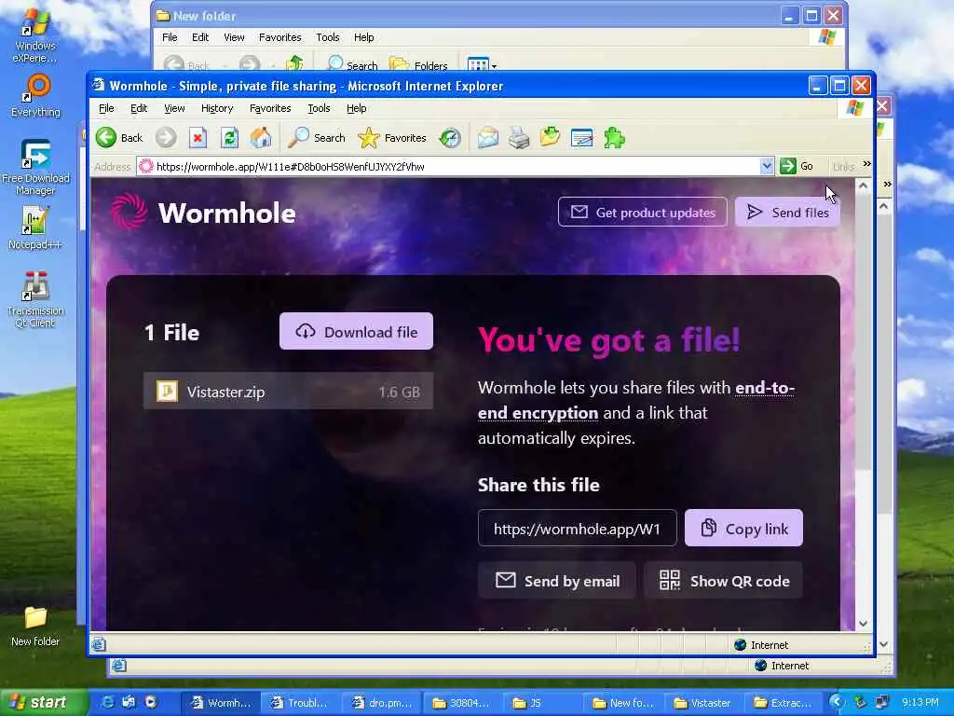Click the green puzzle piece add-on icon

(614, 138)
